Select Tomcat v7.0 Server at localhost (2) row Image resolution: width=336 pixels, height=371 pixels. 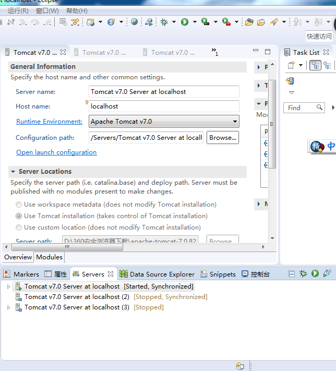click(116, 297)
